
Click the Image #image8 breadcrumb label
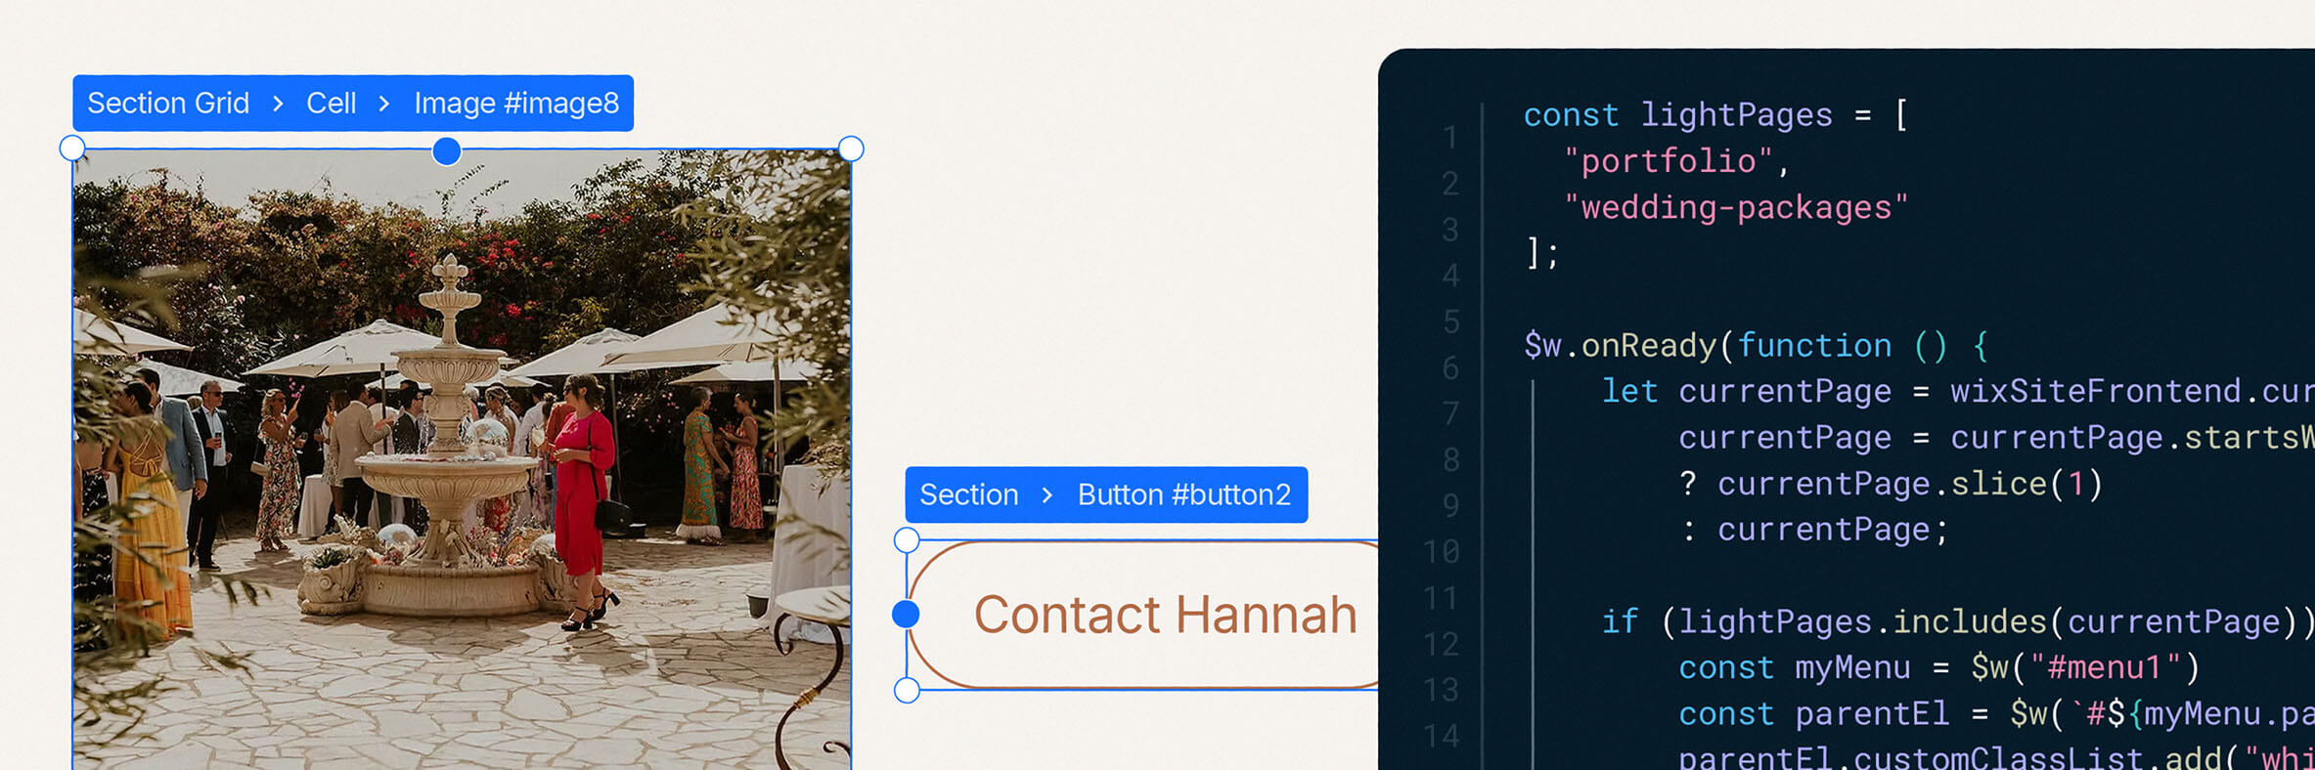516,104
